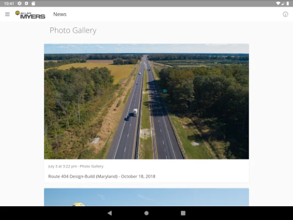
Task: Click the July 3 Photo Gallery timestamp
Action: coord(76,166)
